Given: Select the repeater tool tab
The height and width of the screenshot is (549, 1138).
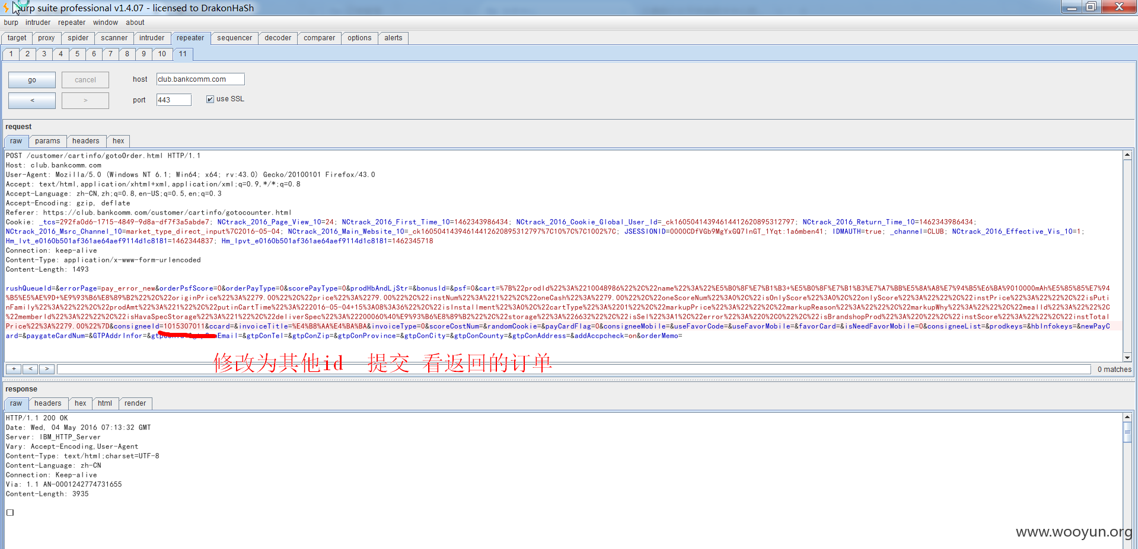Looking at the screenshot, I should (x=190, y=38).
